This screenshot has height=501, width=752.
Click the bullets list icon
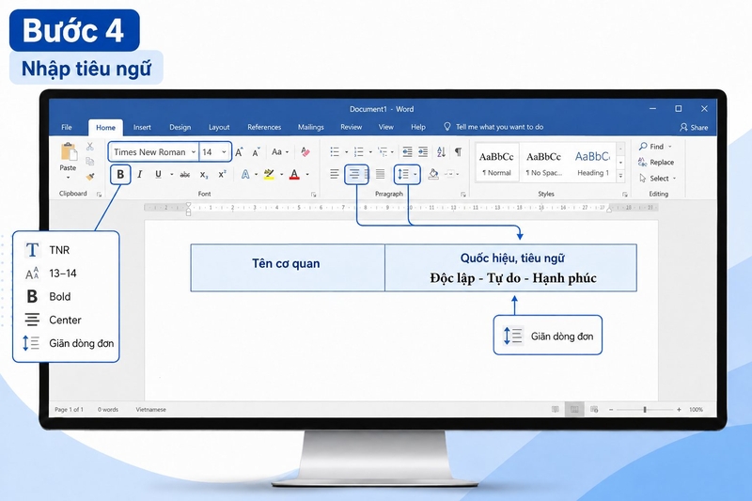[335, 152]
